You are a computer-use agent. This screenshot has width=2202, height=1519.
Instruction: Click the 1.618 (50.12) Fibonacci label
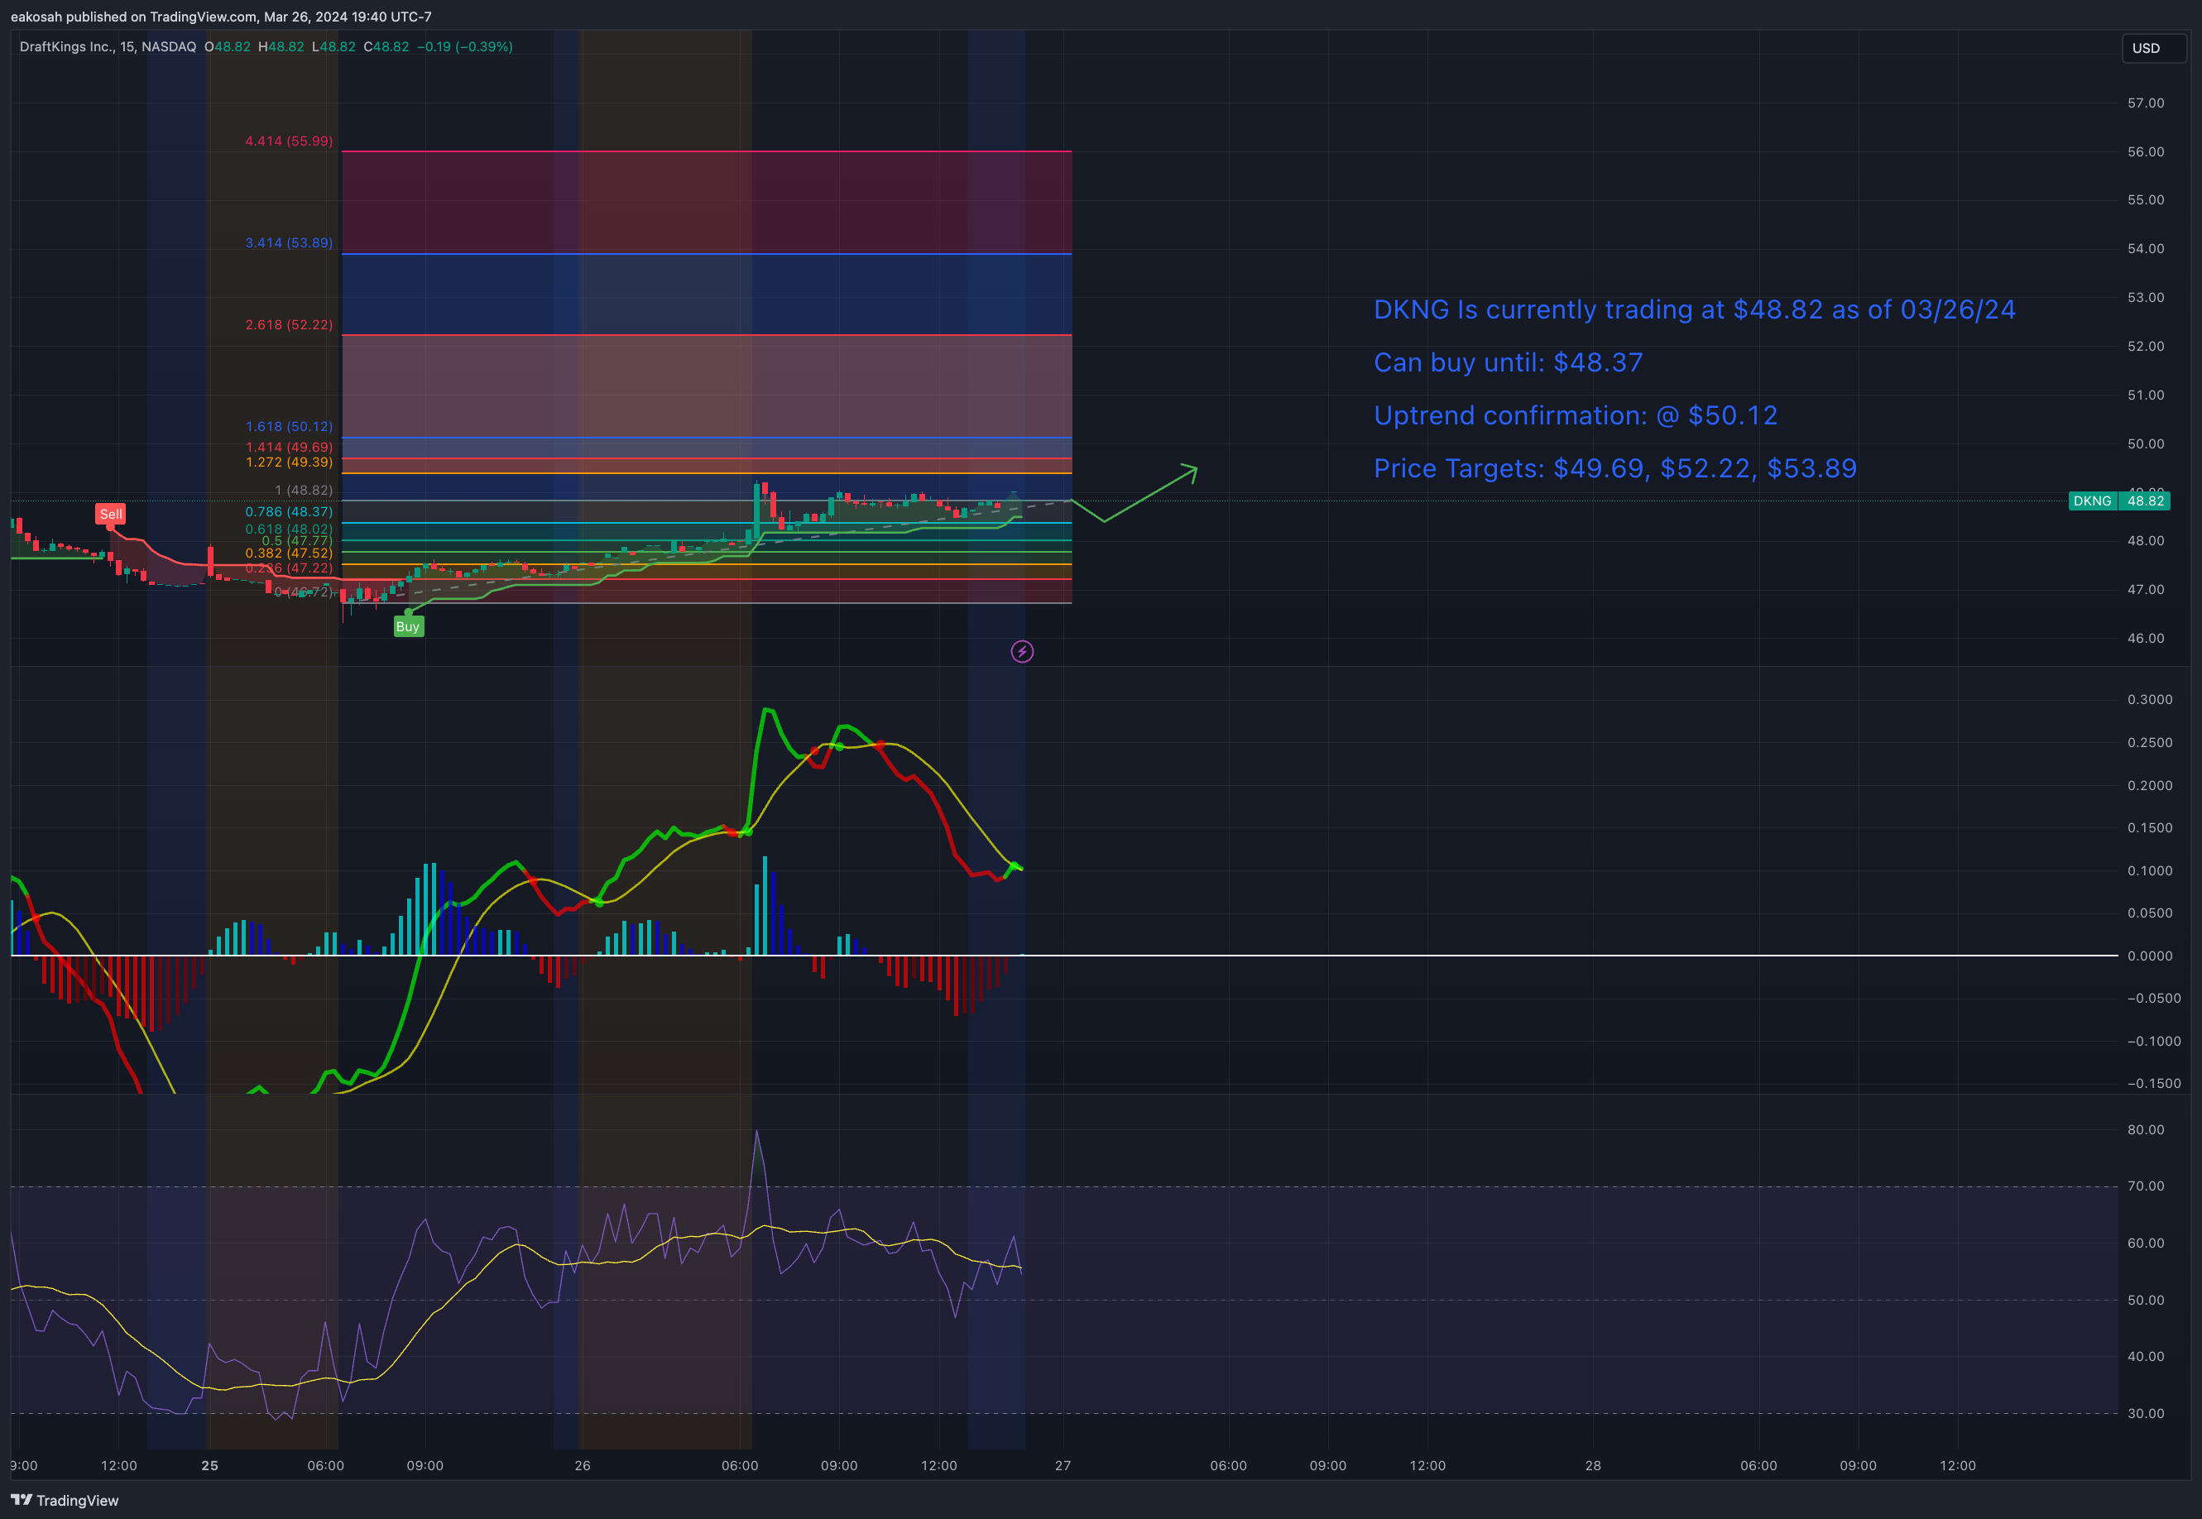(x=290, y=426)
